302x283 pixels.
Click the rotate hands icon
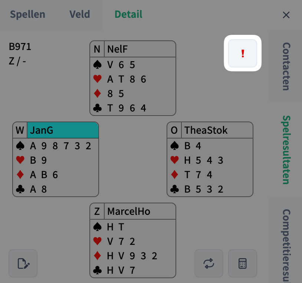tap(209, 263)
